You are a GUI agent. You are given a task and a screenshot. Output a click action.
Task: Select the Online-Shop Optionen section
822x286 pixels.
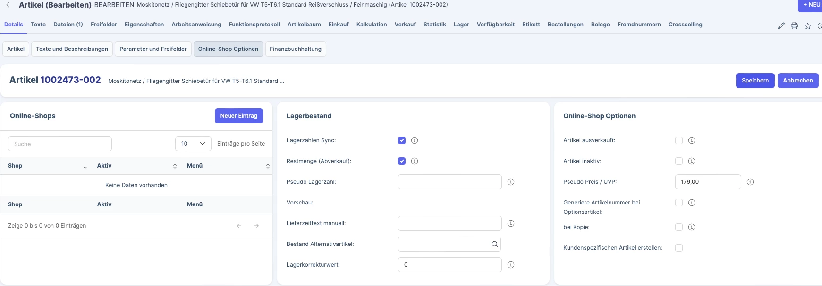tap(228, 49)
